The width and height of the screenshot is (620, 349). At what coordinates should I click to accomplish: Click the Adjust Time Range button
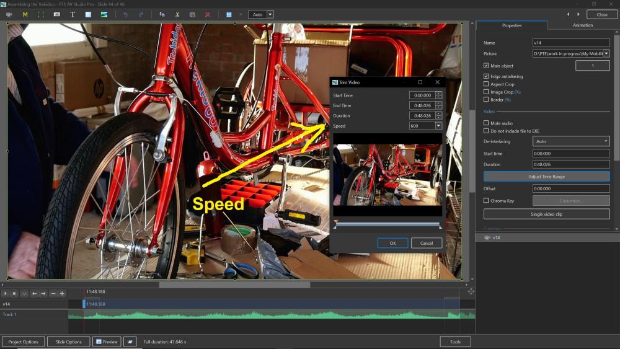[x=546, y=177]
